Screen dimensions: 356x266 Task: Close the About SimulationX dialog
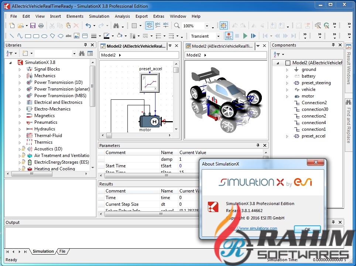coord(316,162)
